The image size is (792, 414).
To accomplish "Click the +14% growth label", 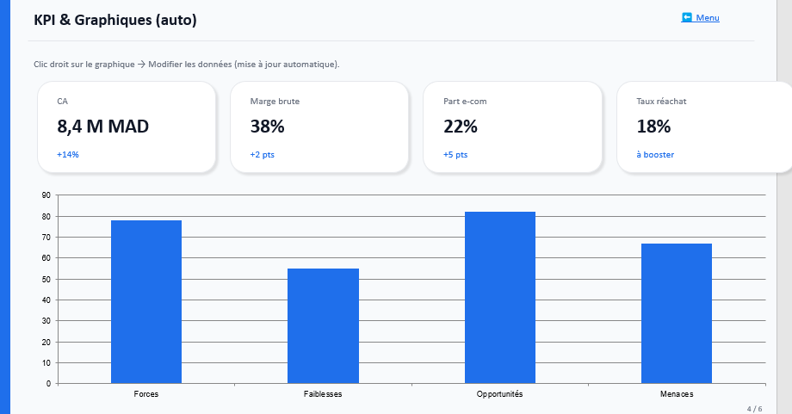I will (68, 155).
